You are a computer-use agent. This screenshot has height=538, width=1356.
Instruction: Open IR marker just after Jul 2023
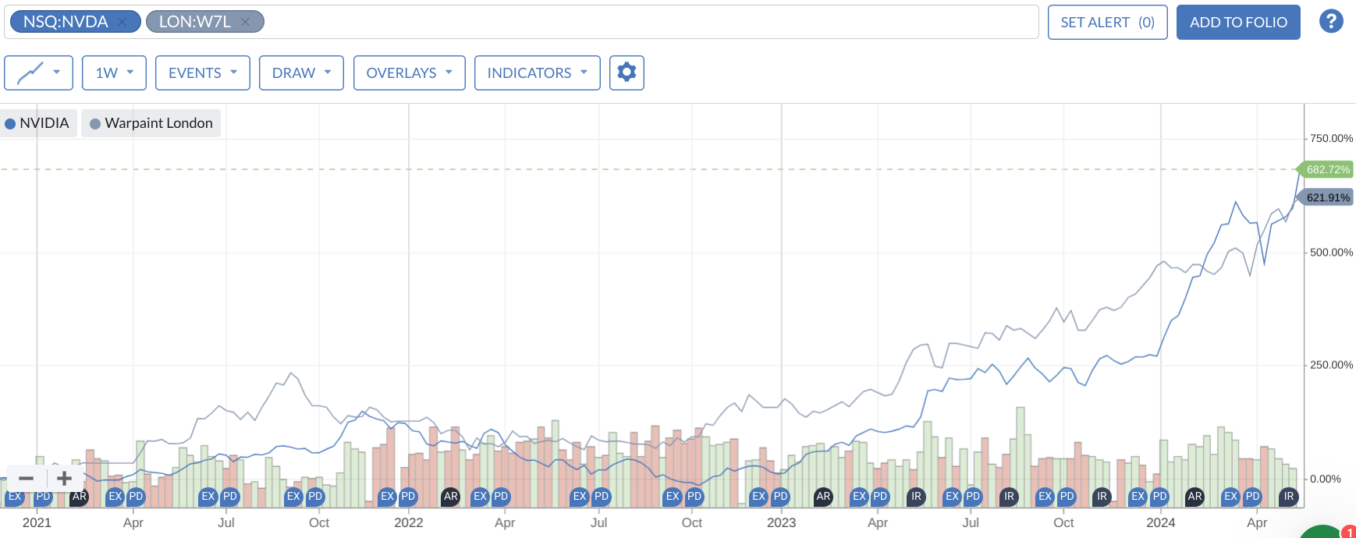[x=1009, y=496]
